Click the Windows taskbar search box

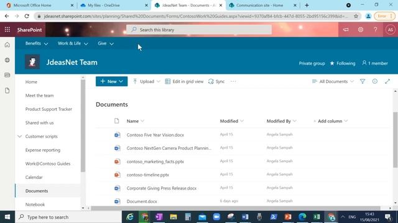[x=68, y=217]
